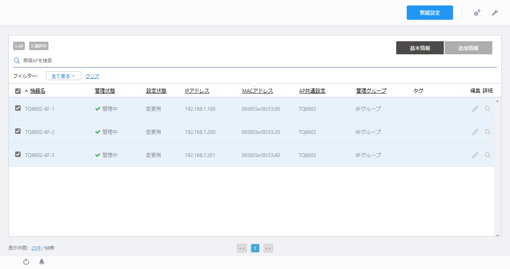Edit TQ6602-6F-1 with pencil icon
The height and width of the screenshot is (269, 510).
[475, 109]
